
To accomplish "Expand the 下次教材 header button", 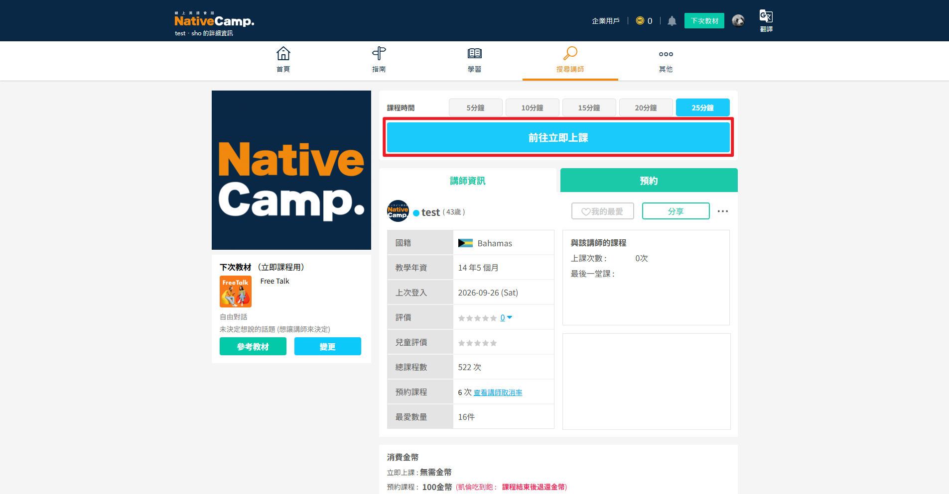I will [704, 21].
